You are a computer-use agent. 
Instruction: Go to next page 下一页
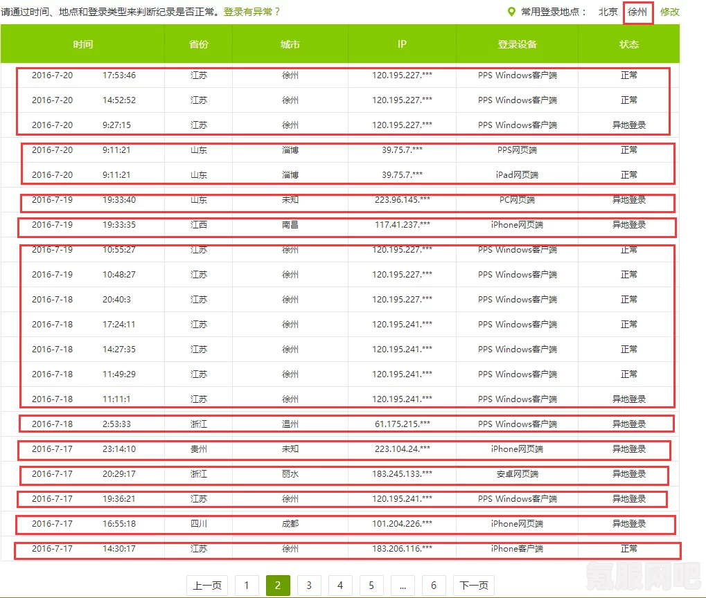(x=474, y=586)
